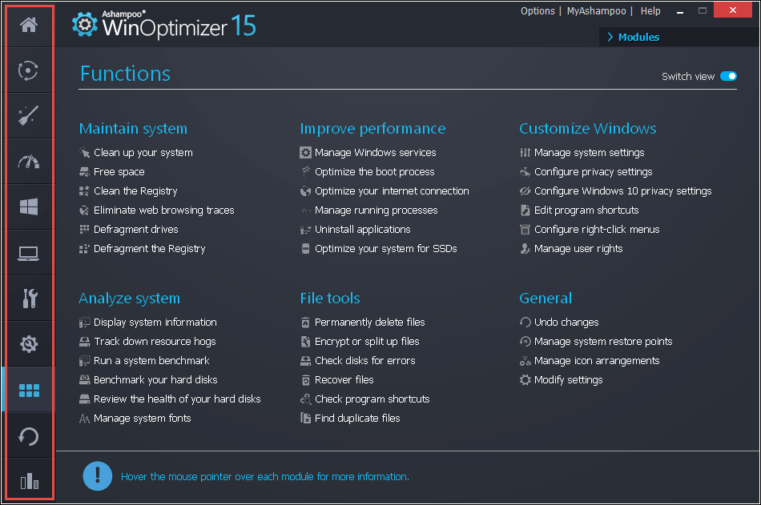Click icon beside Manage system fonts
Image resolution: width=761 pixels, height=505 pixels.
84,418
